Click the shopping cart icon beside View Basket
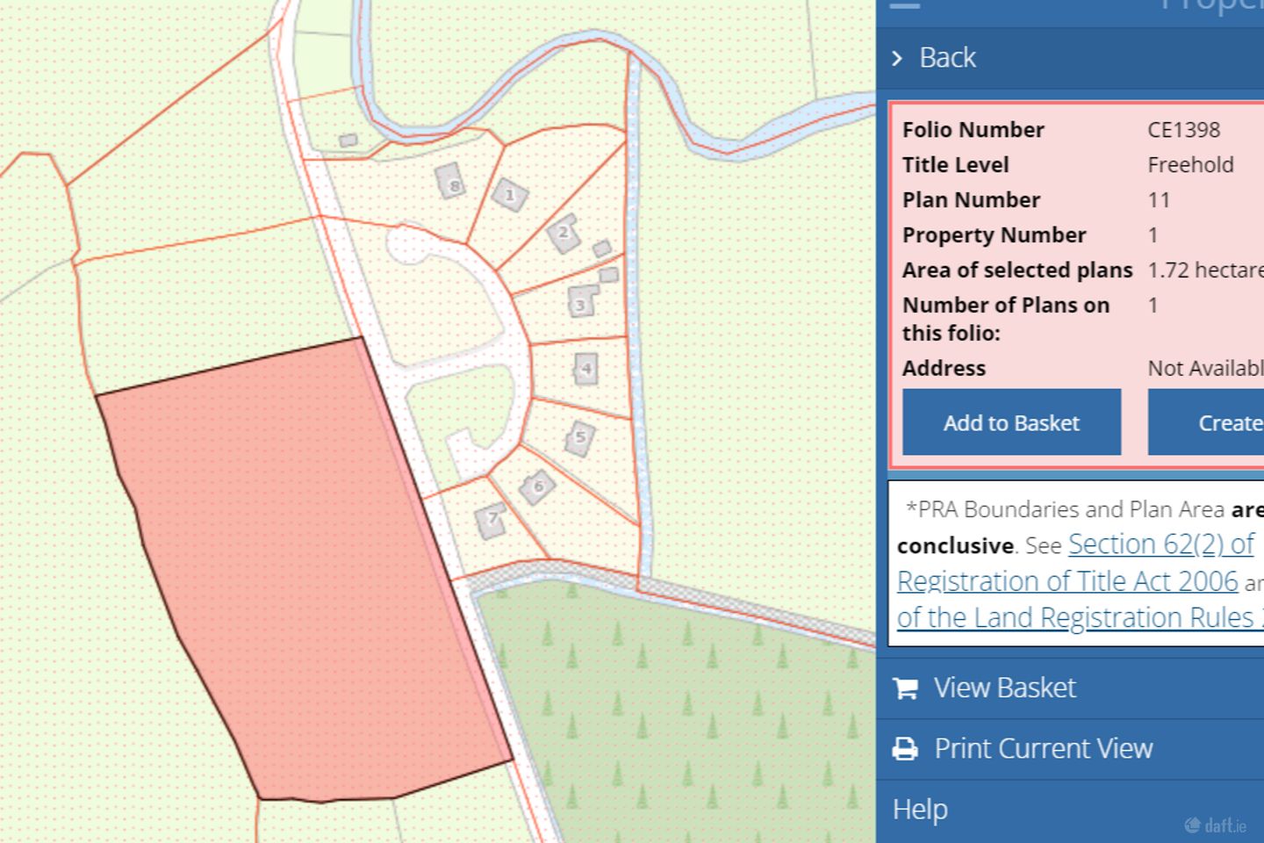1264x843 pixels. coord(905,688)
